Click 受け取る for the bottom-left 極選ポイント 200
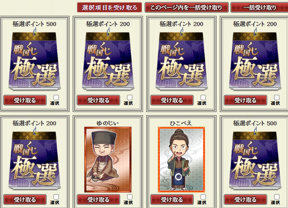288x208 pixels. coord(25,199)
